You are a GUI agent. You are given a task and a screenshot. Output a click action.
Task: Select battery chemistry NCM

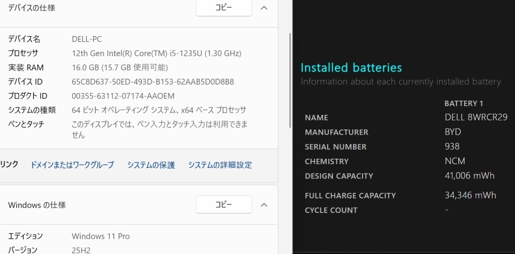(455, 161)
